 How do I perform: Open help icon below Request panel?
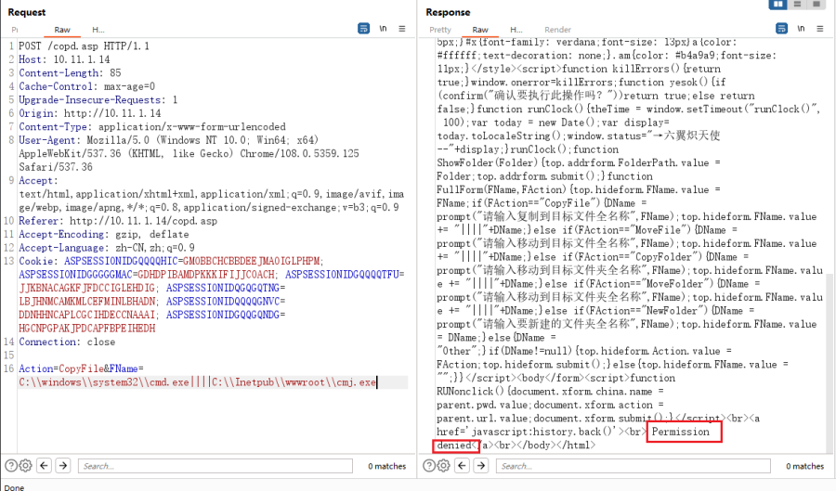pyautogui.click(x=10, y=466)
